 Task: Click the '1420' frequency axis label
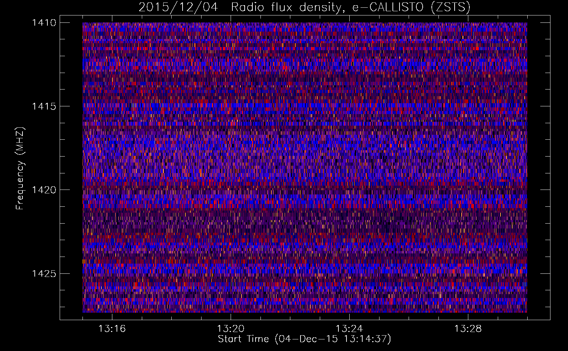44,190
